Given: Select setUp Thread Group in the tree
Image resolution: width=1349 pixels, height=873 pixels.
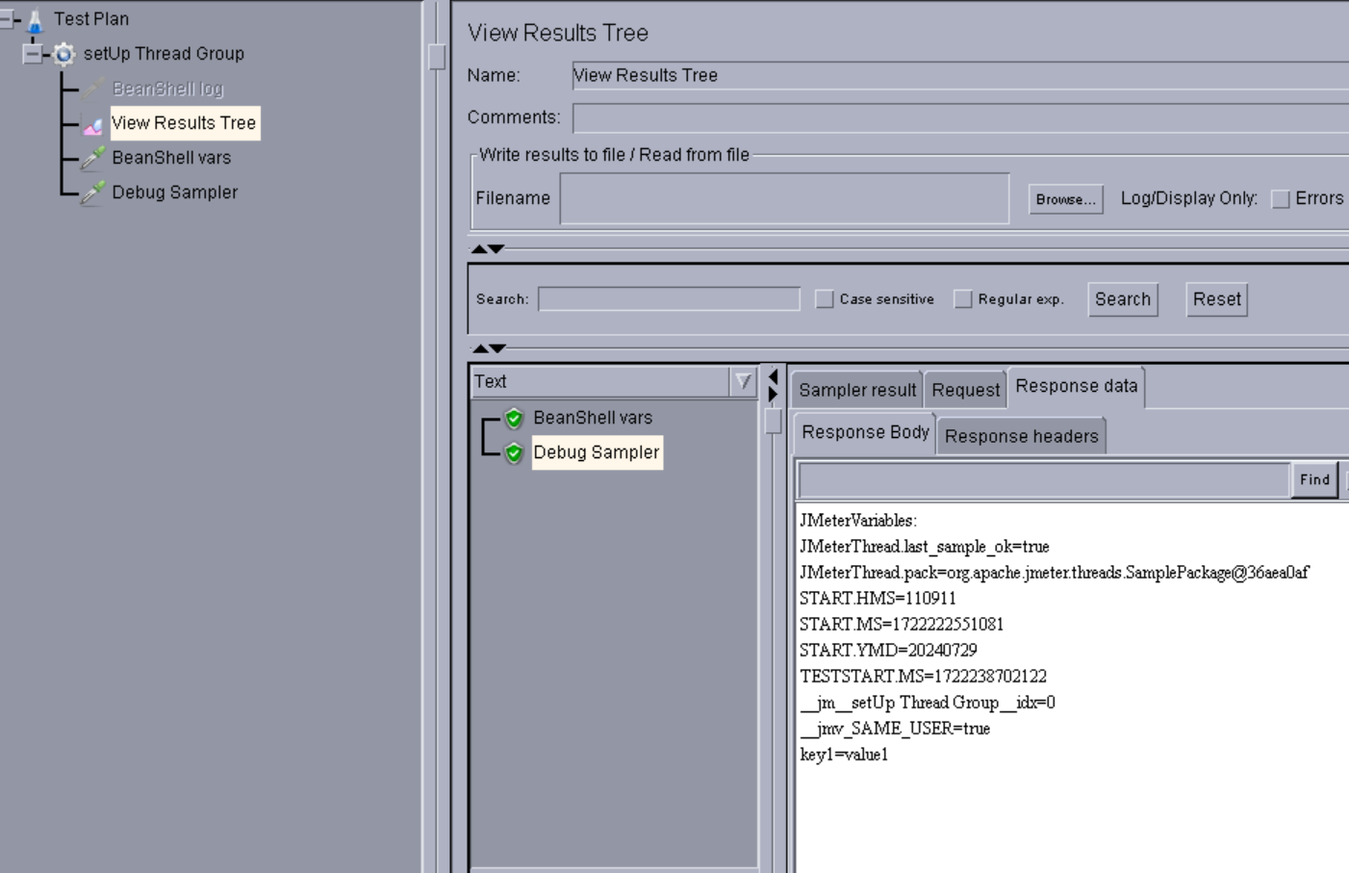Looking at the screenshot, I should click(x=164, y=54).
